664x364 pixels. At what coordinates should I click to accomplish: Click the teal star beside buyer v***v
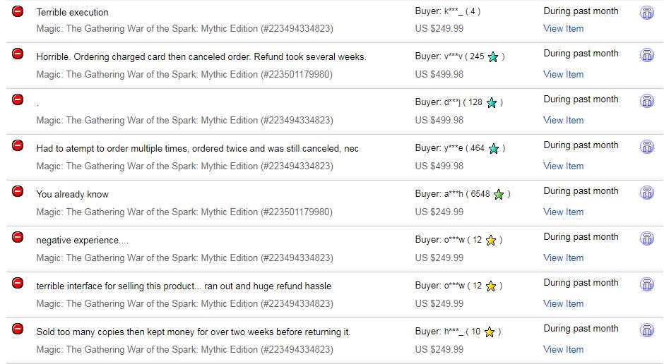click(x=493, y=56)
